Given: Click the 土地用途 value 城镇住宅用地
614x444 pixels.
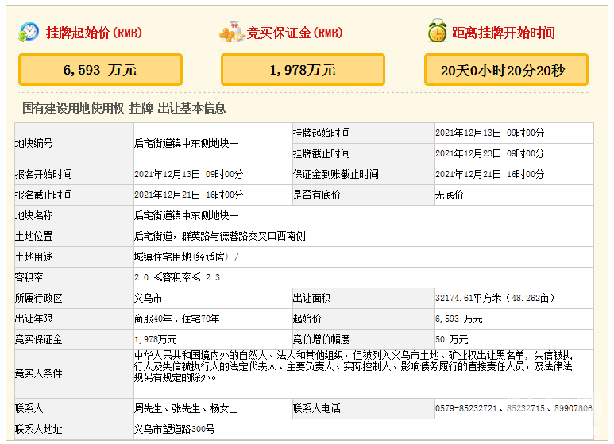Looking at the screenshot, I should [183, 257].
